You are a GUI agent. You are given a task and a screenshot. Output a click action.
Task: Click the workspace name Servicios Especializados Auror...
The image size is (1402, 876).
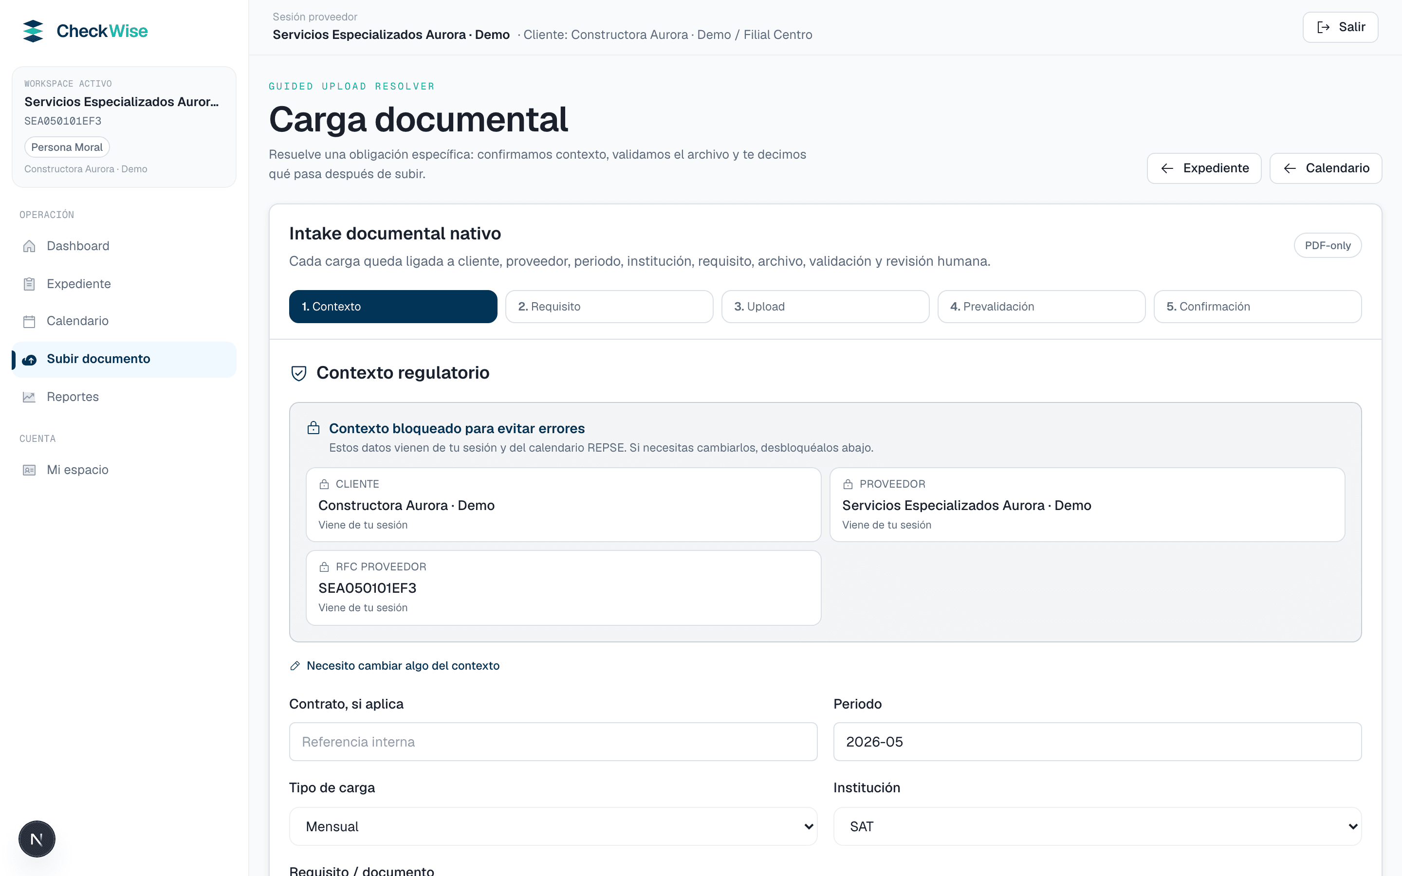122,102
